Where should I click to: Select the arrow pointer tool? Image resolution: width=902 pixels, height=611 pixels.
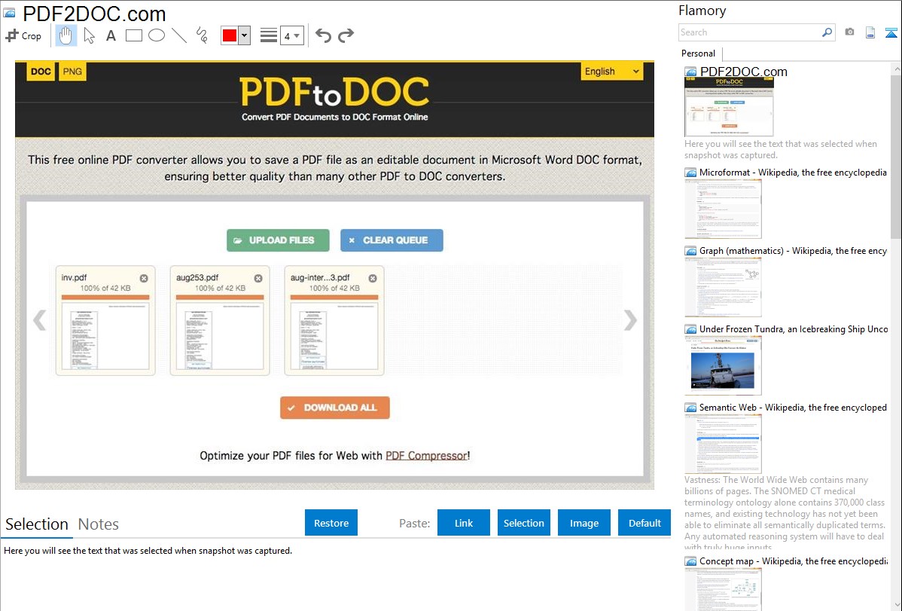89,35
